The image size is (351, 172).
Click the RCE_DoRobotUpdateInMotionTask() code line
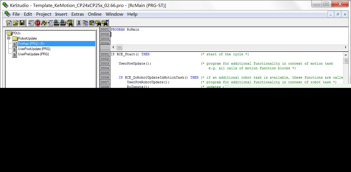158,77
